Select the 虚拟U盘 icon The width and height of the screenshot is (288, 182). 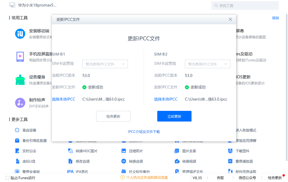coord(17,161)
